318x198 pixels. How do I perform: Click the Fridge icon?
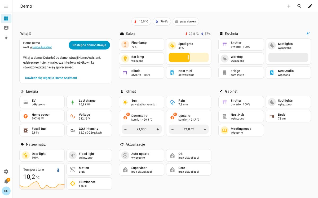point(225,73)
